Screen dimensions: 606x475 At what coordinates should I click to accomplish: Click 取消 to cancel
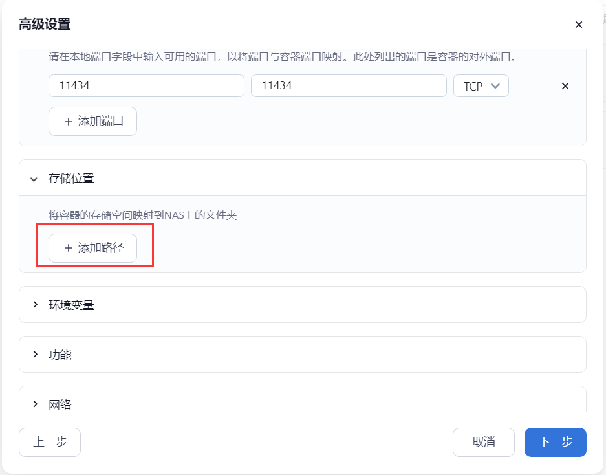click(x=484, y=442)
